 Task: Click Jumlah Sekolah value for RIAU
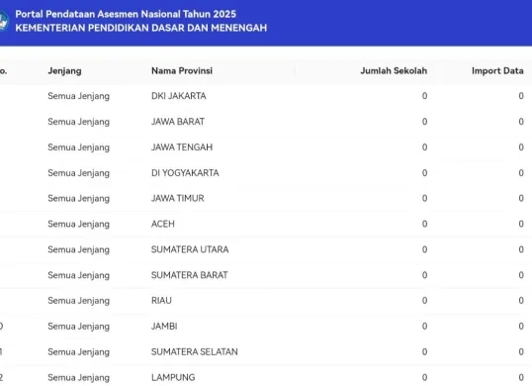pyautogui.click(x=424, y=301)
